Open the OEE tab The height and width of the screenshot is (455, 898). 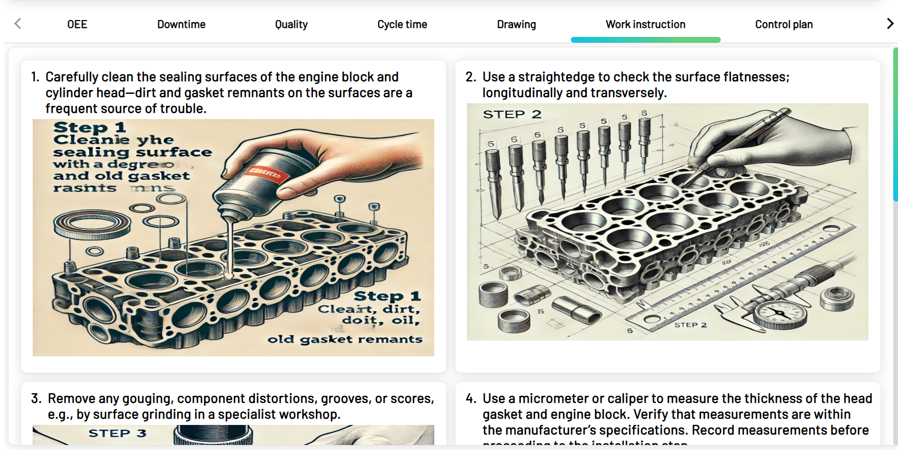point(77,24)
